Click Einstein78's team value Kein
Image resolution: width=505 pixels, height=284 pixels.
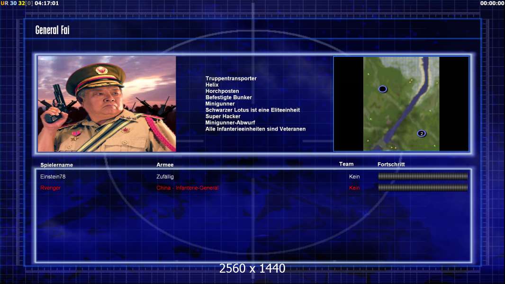tap(354, 177)
